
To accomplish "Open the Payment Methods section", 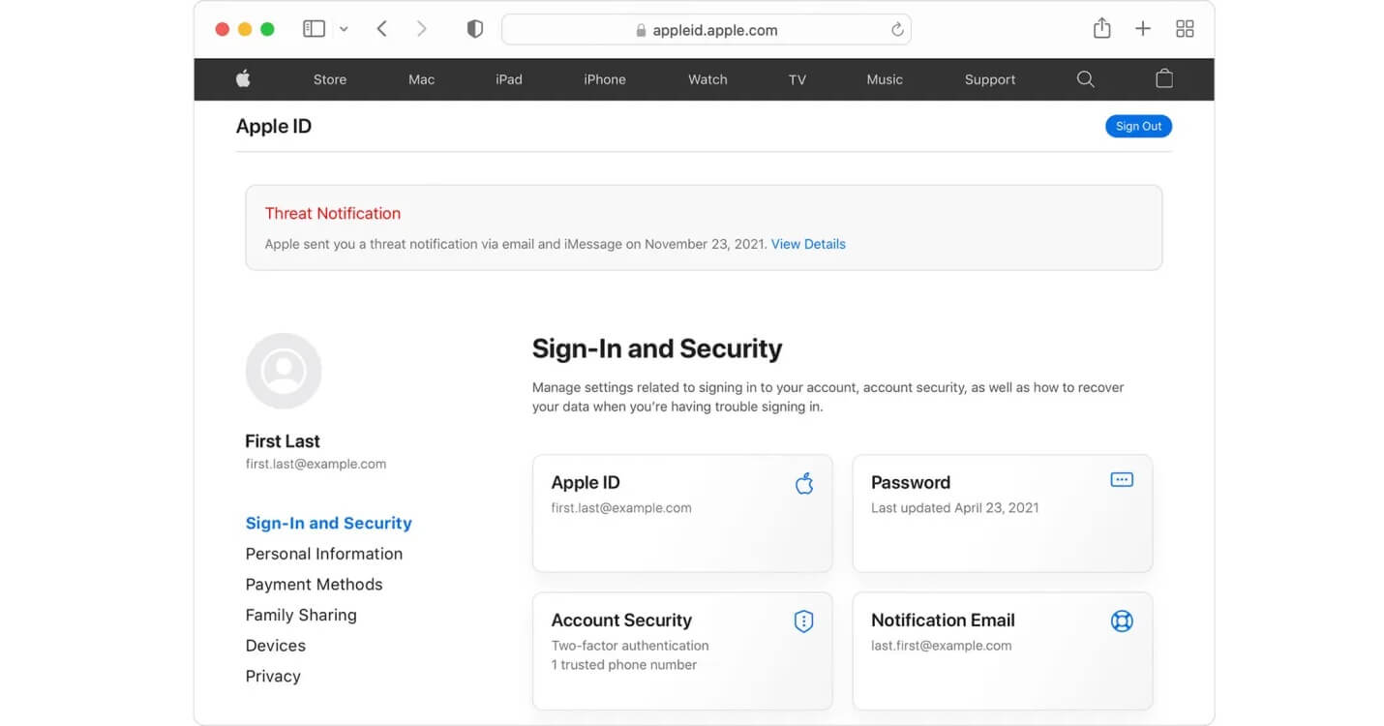I will click(314, 584).
